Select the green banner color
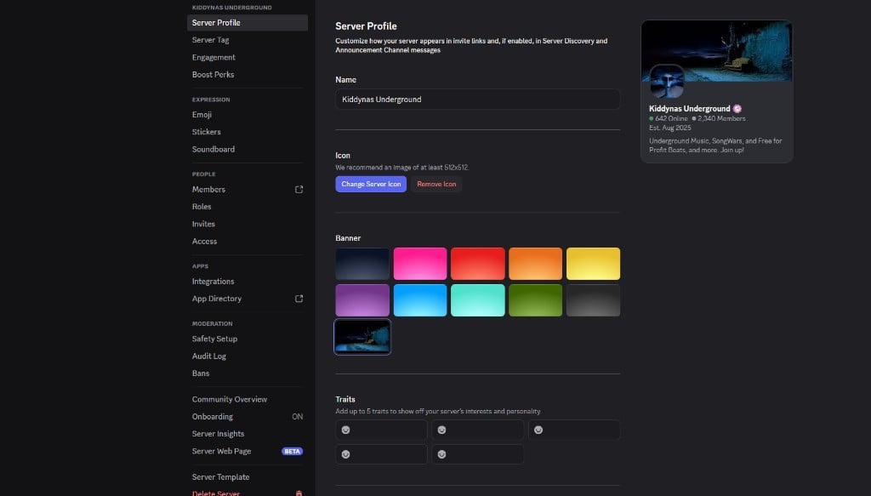Viewport: 871px width, 496px height. point(536,300)
